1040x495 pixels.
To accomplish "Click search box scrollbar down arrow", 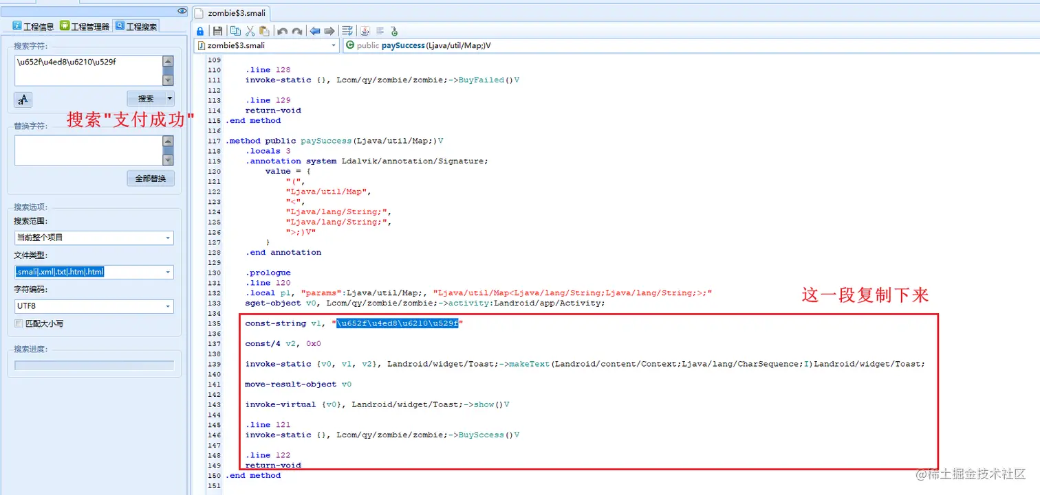I will point(168,81).
